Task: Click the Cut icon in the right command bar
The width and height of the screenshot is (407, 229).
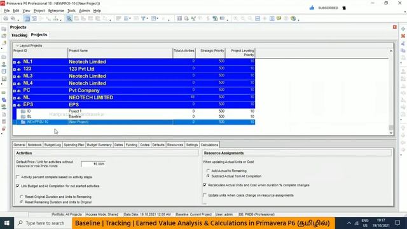Action: (x=403, y=43)
